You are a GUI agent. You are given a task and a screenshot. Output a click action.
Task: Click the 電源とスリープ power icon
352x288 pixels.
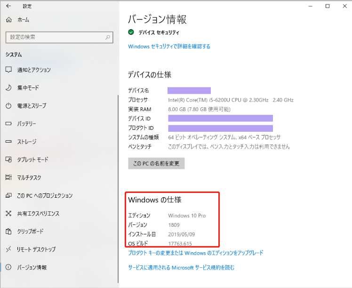[x=8, y=105]
